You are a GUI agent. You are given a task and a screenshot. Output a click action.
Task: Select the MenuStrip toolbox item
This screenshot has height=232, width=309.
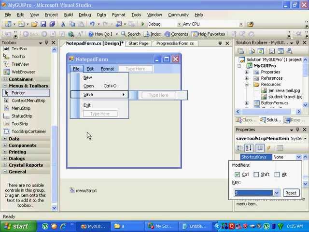tap(21, 108)
